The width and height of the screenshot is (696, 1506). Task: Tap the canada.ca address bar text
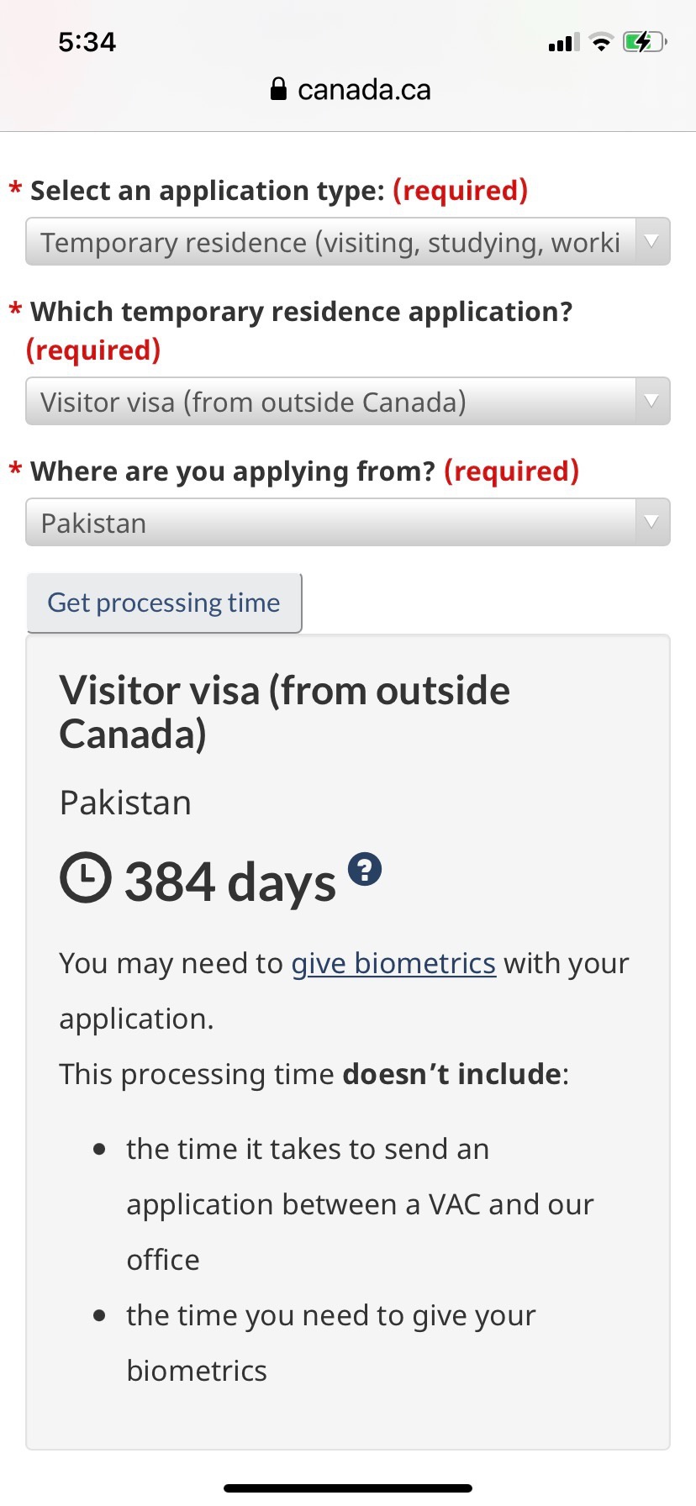tap(363, 90)
